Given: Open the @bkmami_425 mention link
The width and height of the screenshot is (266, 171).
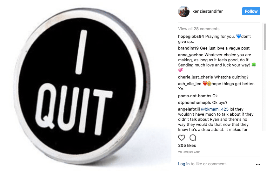Looking at the screenshot, I should [215, 109].
